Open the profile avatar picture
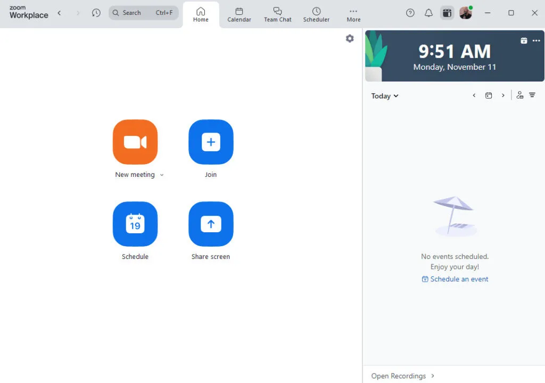 (466, 13)
